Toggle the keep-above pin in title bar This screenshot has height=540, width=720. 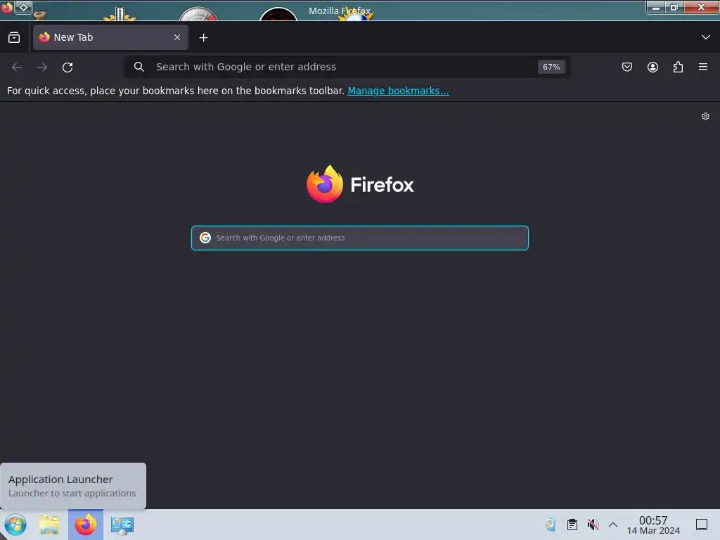(23, 7)
